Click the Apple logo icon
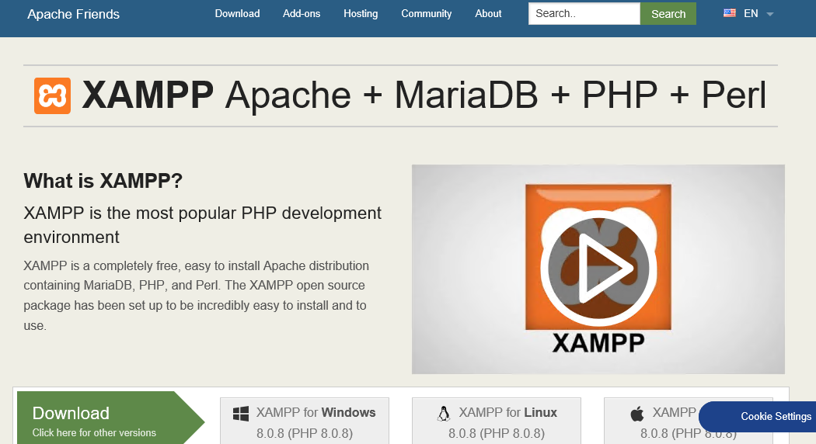The image size is (816, 444). click(x=637, y=414)
